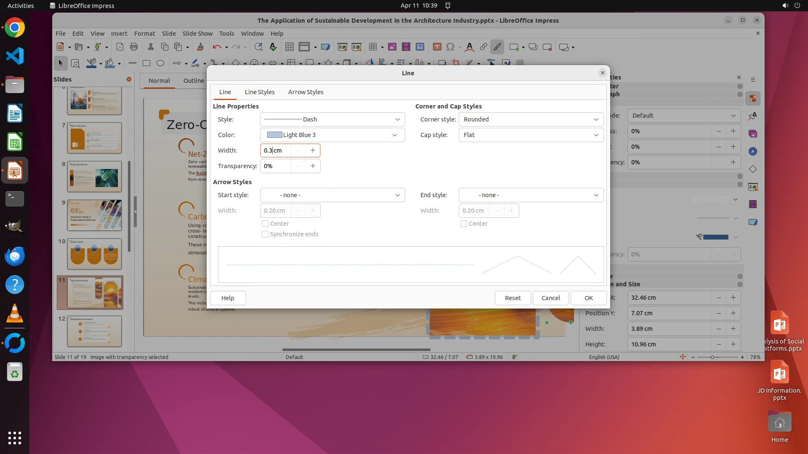Viewport: 808px width, 454px height.
Task: Select the Ellipse drawing tool
Action: [160, 63]
